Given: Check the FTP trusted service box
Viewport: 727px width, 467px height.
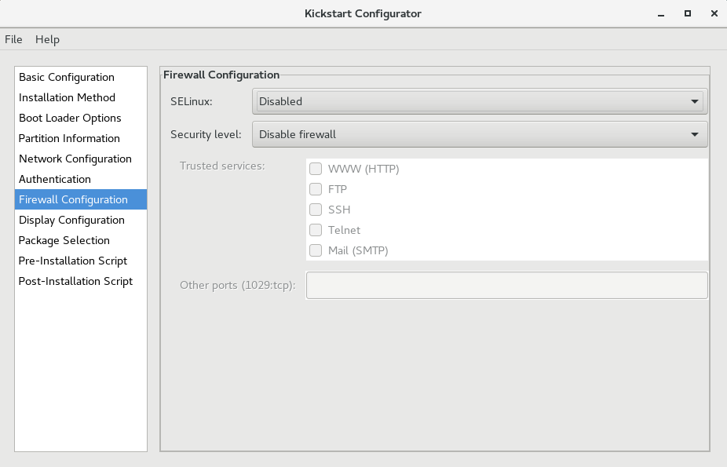Looking at the screenshot, I should (316, 189).
